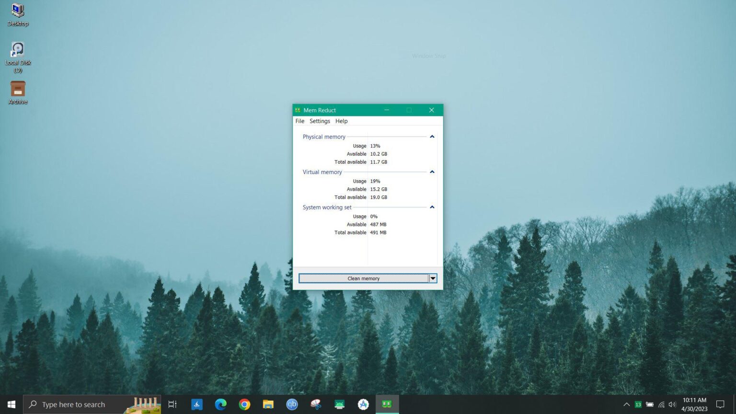Screen dimensions: 736x414
Task: Open Task View from the taskbar
Action: [x=172, y=404]
